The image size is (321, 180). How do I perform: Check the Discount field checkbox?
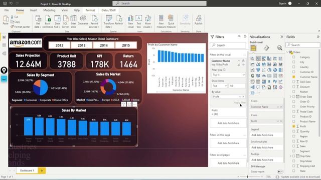(294, 86)
